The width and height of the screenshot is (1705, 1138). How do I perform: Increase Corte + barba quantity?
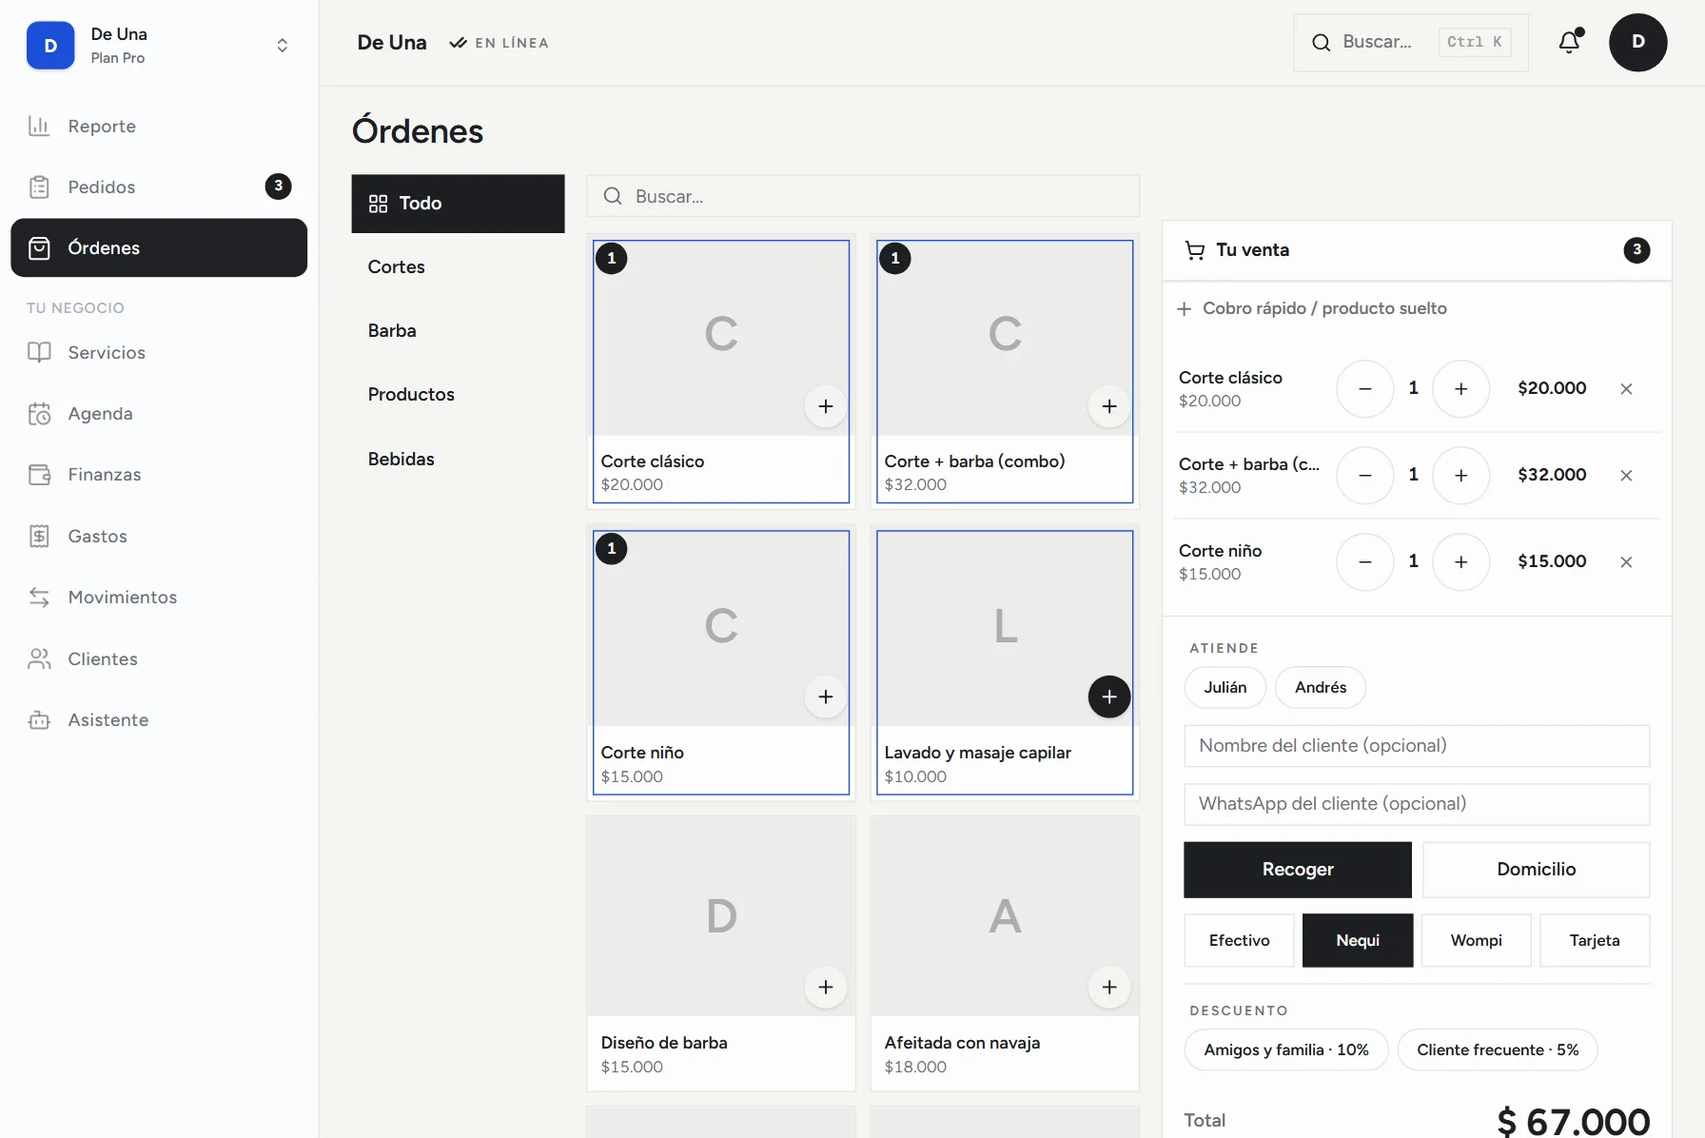[x=1461, y=475]
